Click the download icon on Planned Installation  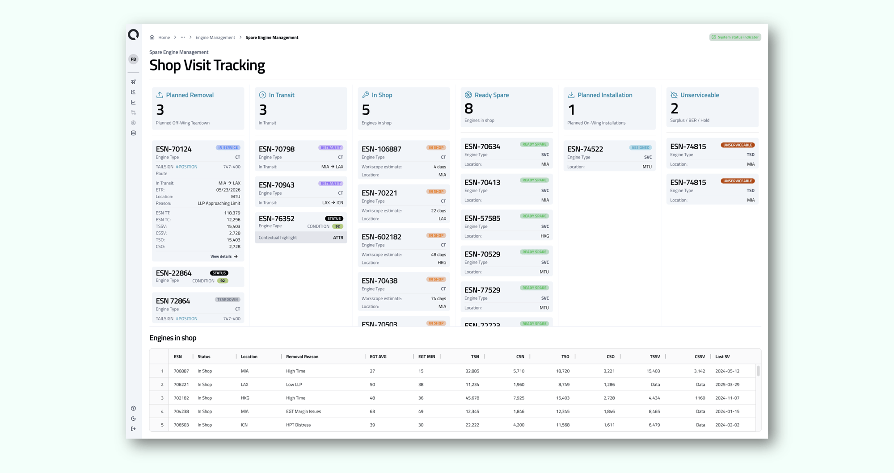(x=571, y=94)
